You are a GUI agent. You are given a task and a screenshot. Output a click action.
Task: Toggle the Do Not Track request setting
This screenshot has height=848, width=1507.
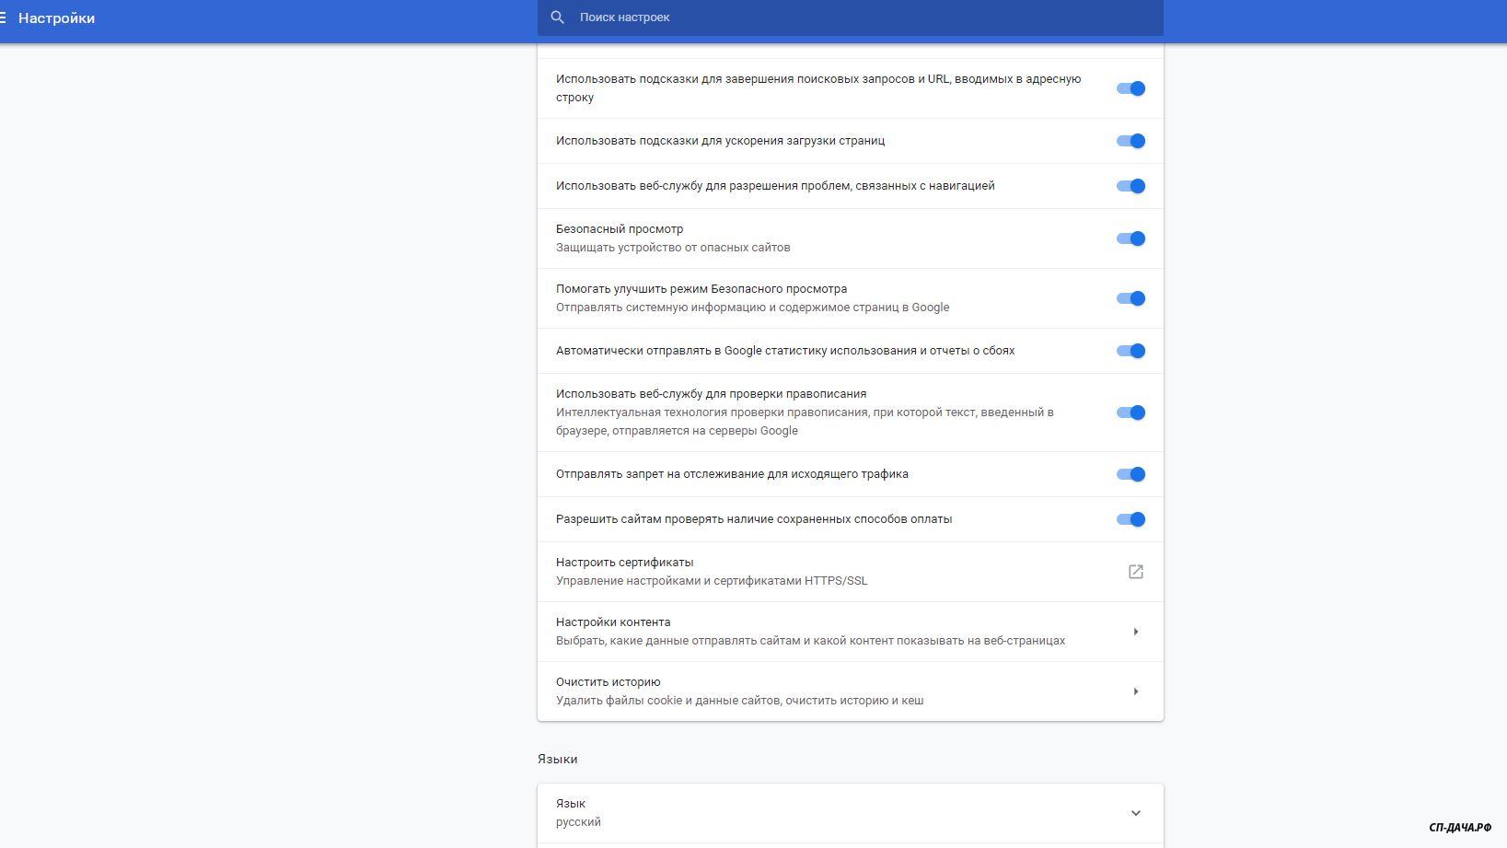click(x=1130, y=474)
